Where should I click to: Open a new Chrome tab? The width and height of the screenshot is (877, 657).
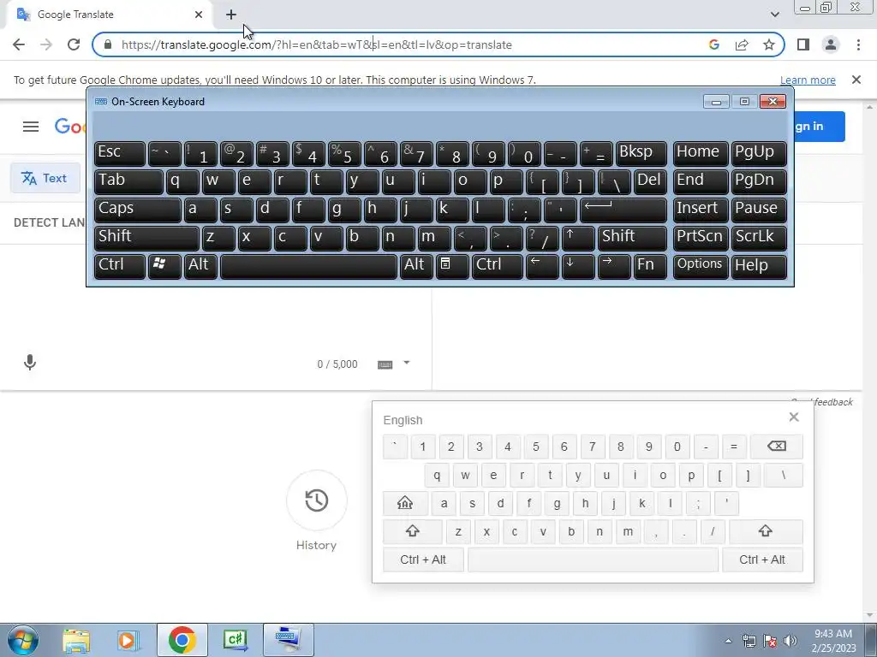pos(231,15)
